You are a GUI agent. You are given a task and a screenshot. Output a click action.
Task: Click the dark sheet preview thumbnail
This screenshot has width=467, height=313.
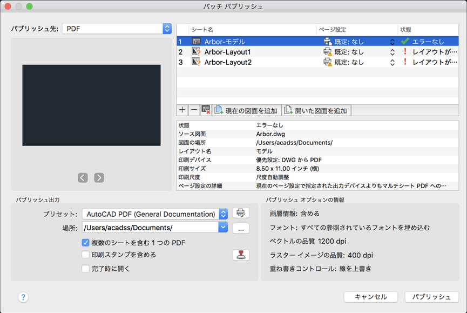91,105
